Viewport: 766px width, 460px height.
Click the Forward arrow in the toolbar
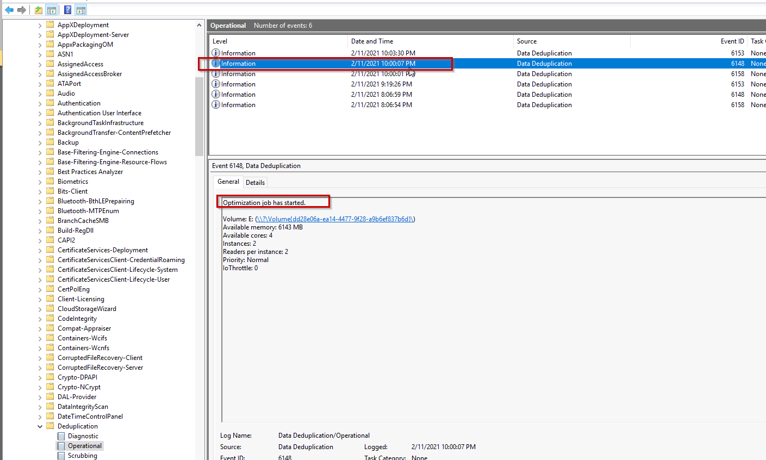point(22,10)
